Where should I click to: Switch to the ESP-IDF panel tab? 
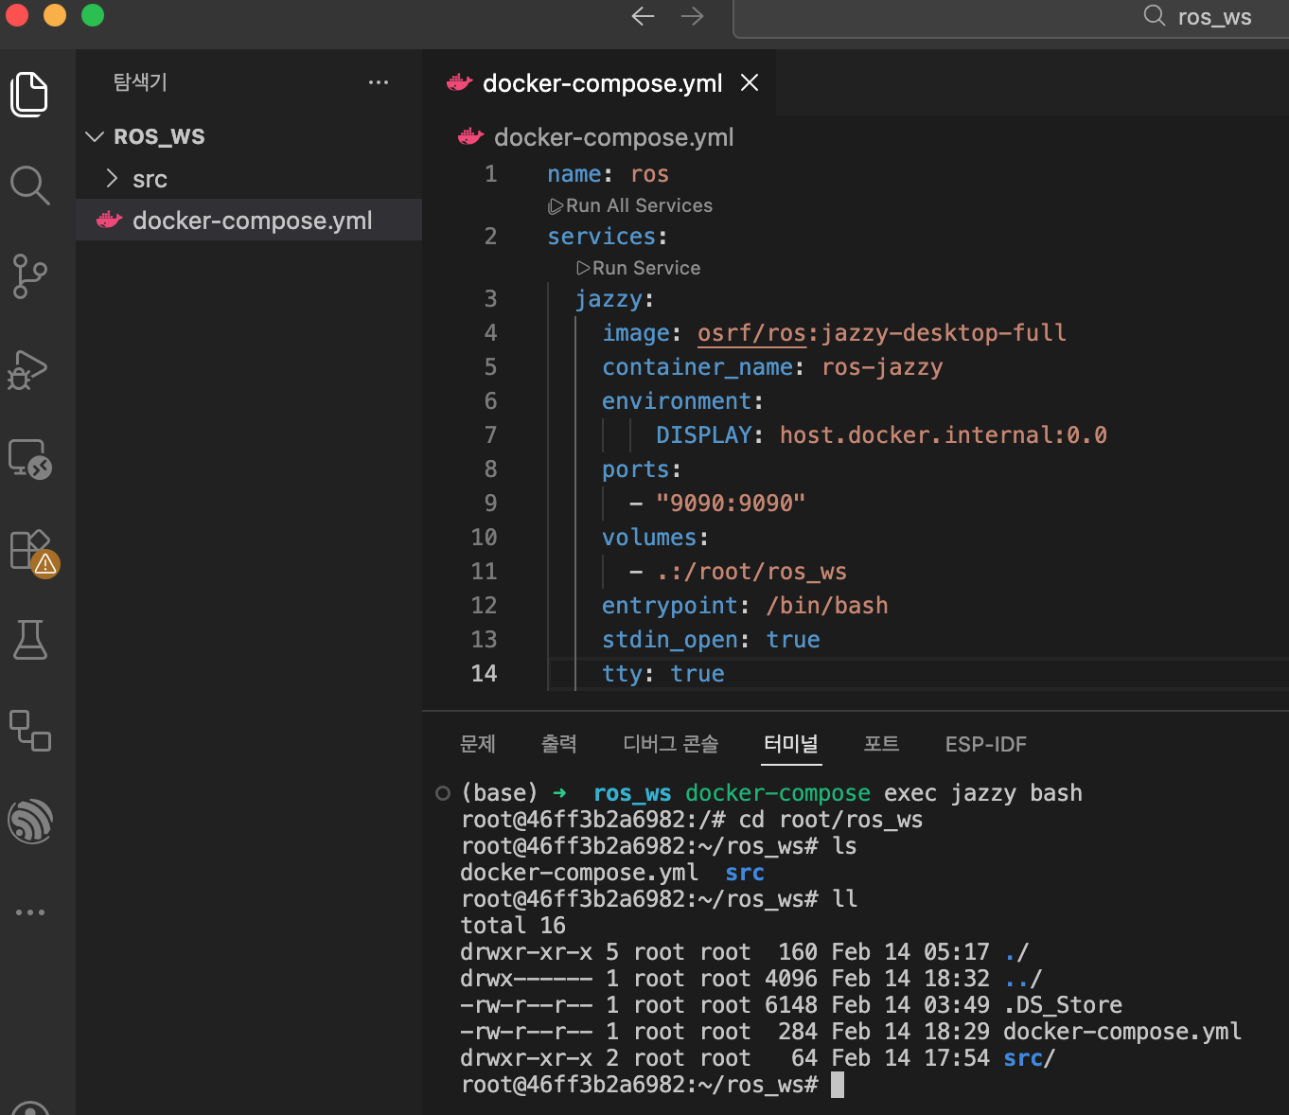pos(985,744)
